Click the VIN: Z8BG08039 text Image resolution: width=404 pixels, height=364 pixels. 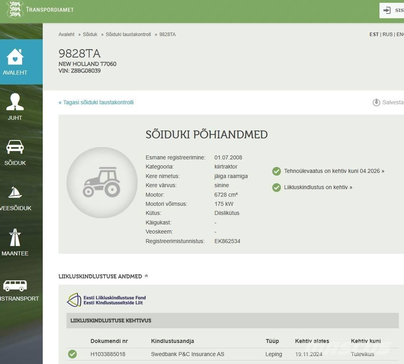tap(80, 71)
